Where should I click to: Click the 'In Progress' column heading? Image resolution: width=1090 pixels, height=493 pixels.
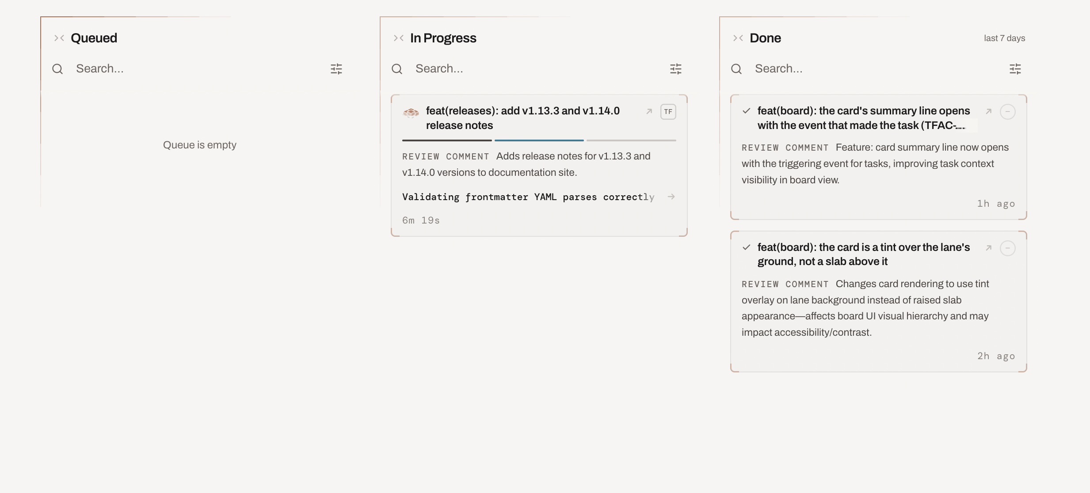point(443,38)
